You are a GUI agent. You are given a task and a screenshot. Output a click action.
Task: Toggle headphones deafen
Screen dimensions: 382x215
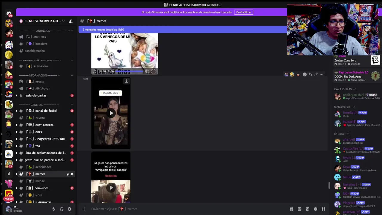click(x=61, y=209)
